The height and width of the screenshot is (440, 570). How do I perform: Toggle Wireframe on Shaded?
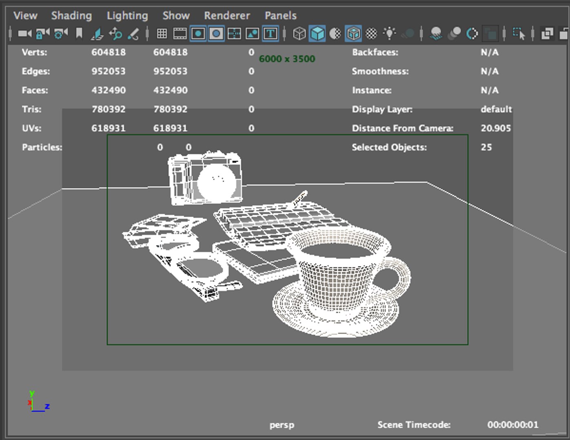coord(353,33)
